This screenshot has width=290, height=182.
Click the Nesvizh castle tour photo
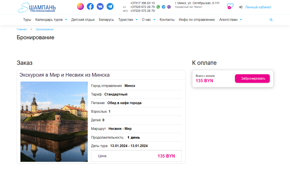[x=54, y=122]
